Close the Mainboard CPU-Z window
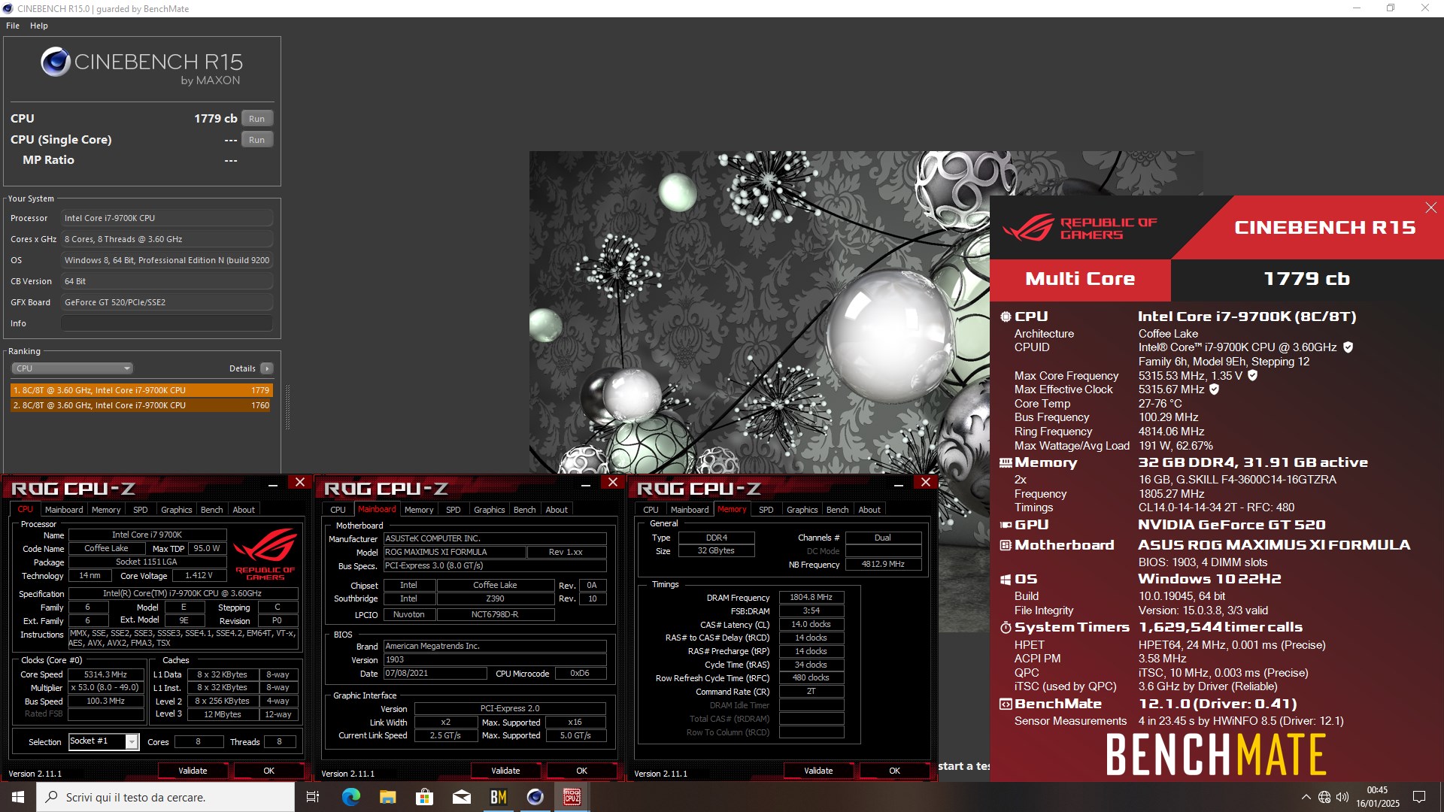Viewport: 1444px width, 812px height. [x=613, y=483]
